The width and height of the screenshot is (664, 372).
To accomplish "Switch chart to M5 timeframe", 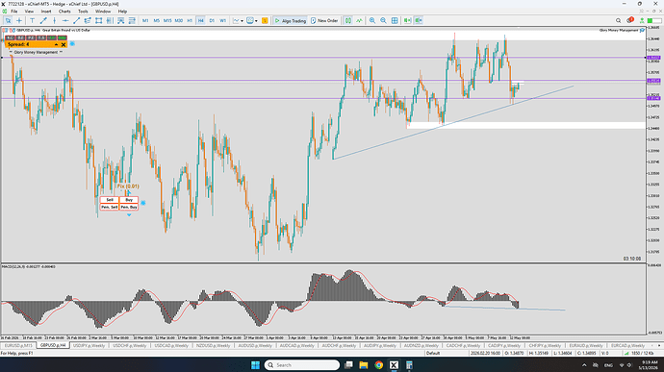I will pos(156,20).
